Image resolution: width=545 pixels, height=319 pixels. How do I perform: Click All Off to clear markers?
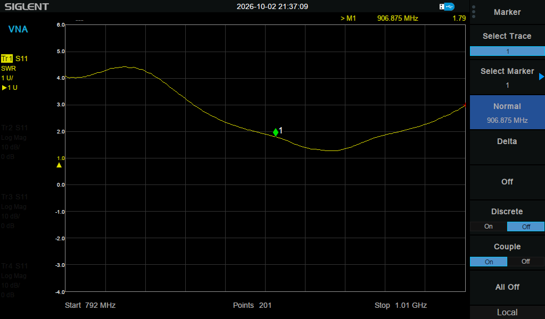tap(507, 287)
